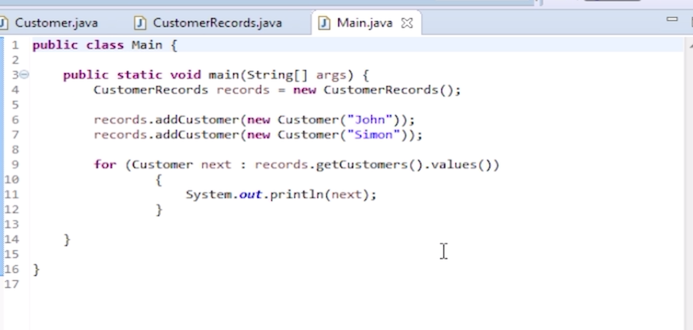Image resolution: width=693 pixels, height=330 pixels.
Task: Place cursor in the "John" string literal
Action: 370,120
